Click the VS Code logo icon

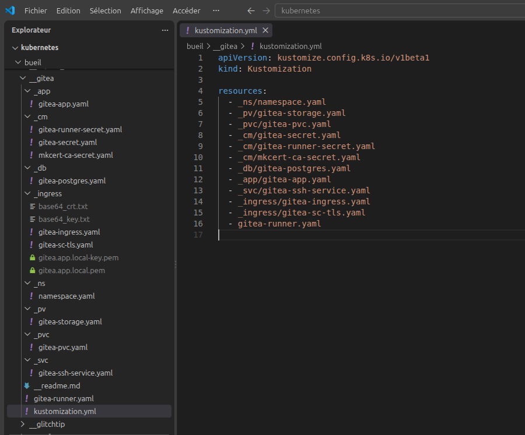coord(10,10)
